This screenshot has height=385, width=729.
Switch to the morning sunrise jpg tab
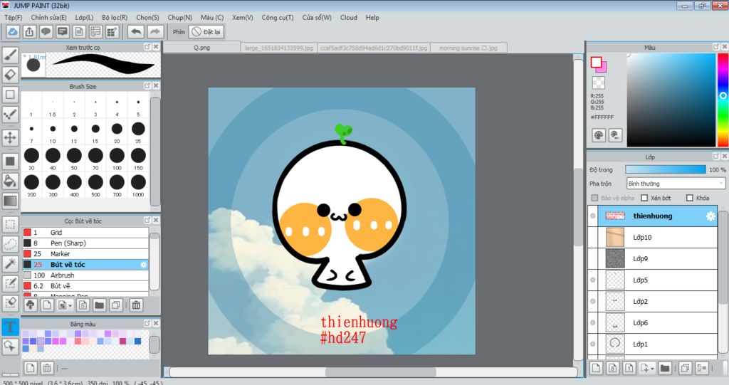coord(468,48)
